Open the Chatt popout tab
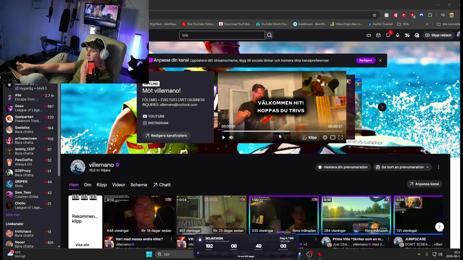The image size is (463, 260). click(x=162, y=185)
